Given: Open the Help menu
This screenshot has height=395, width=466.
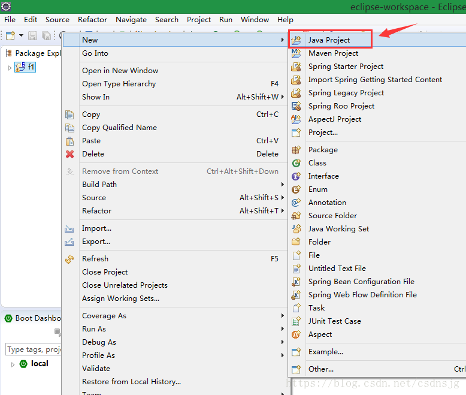Looking at the screenshot, I should tap(285, 20).
